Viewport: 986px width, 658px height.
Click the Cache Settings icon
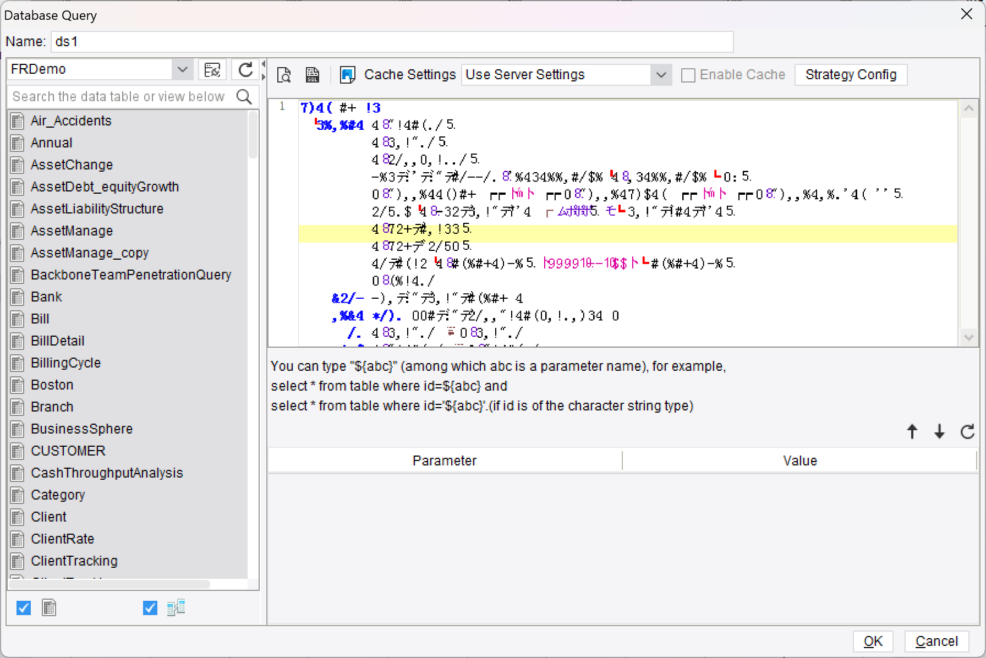click(348, 75)
